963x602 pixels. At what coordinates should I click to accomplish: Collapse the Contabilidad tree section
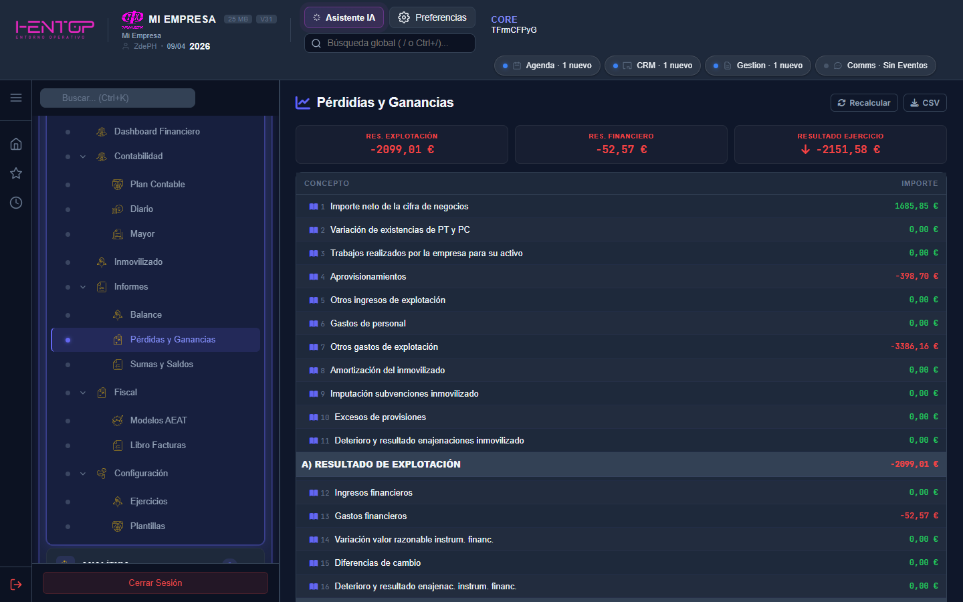[x=83, y=157]
